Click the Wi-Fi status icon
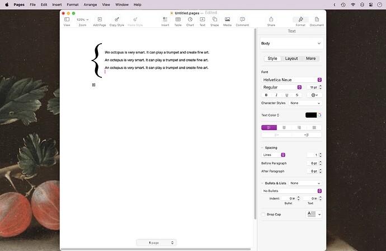Viewport: 386px width, 251px height. (x=353, y=4)
